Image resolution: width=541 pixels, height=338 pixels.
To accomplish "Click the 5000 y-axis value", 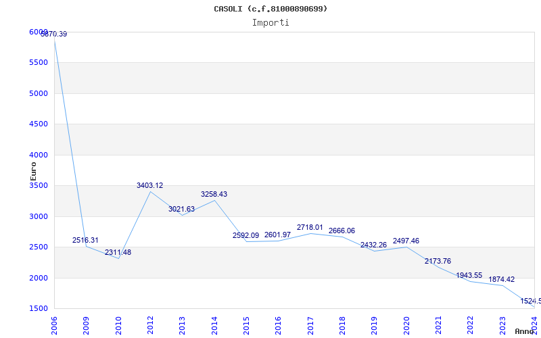I will click(x=39, y=93).
